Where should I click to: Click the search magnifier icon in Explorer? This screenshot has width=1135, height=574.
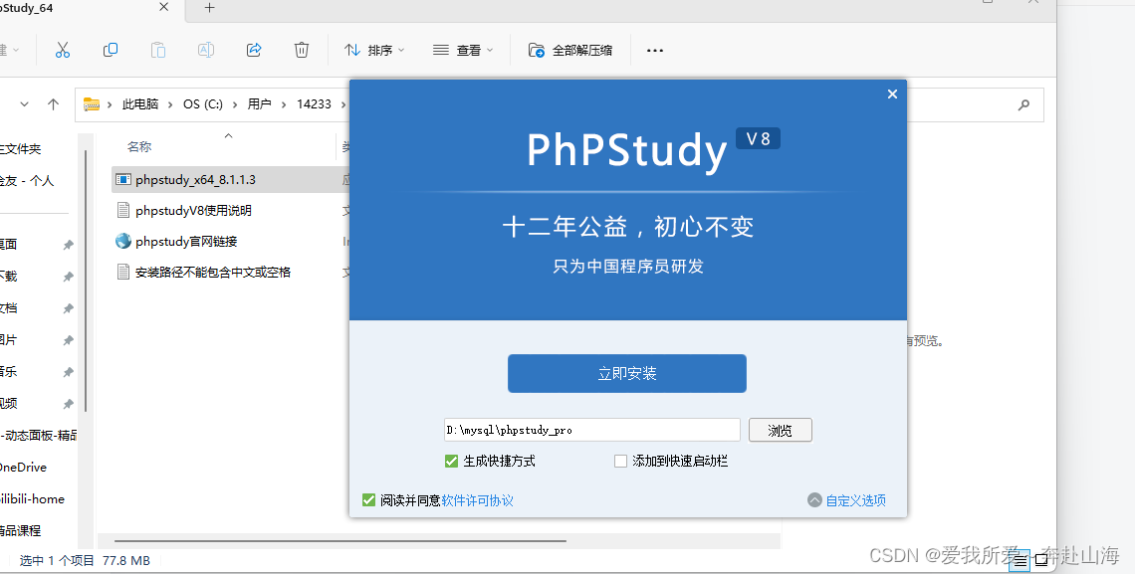[x=1023, y=104]
